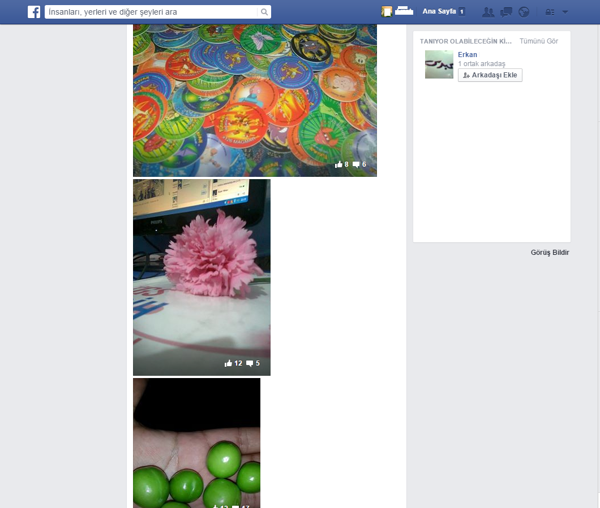The height and width of the screenshot is (508, 600).
Task: Click 1 ortak arkadaş text
Action: click(x=482, y=64)
